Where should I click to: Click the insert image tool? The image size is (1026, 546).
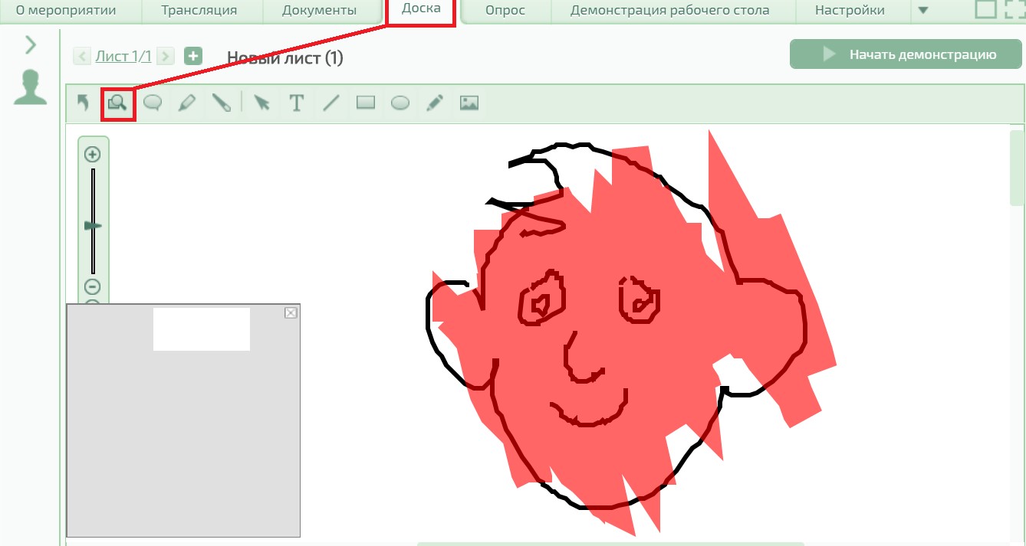(x=469, y=103)
